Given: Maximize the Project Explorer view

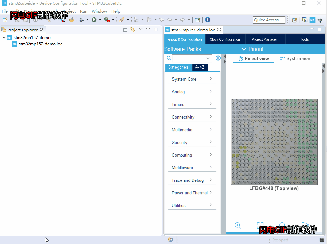Looking at the screenshot, I should (x=156, y=29).
